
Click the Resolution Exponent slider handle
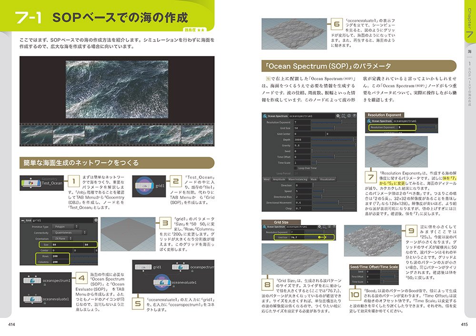click(x=342, y=122)
